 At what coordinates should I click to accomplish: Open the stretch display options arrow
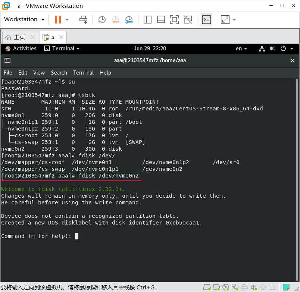[x=234, y=19]
